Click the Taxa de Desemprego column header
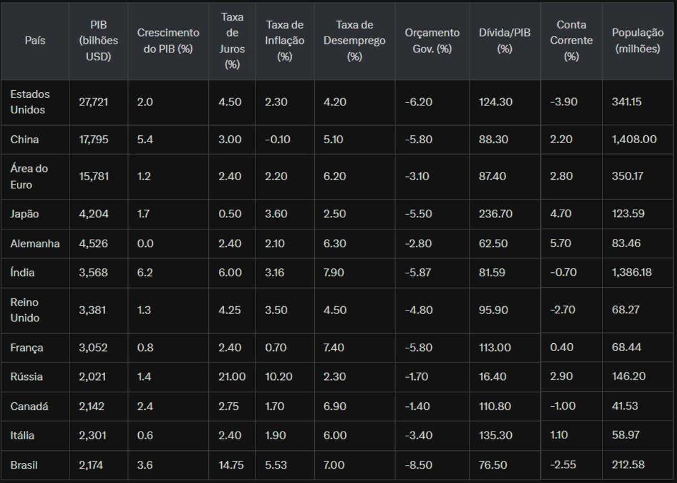This screenshot has width=677, height=483. click(353, 39)
